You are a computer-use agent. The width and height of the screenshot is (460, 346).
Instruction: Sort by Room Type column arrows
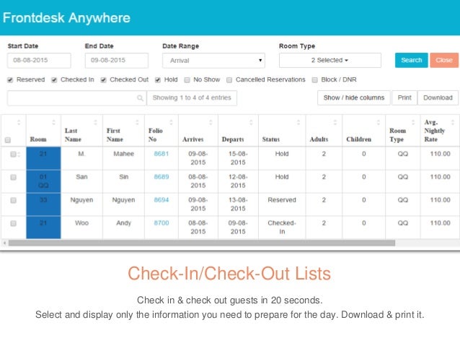(413, 122)
